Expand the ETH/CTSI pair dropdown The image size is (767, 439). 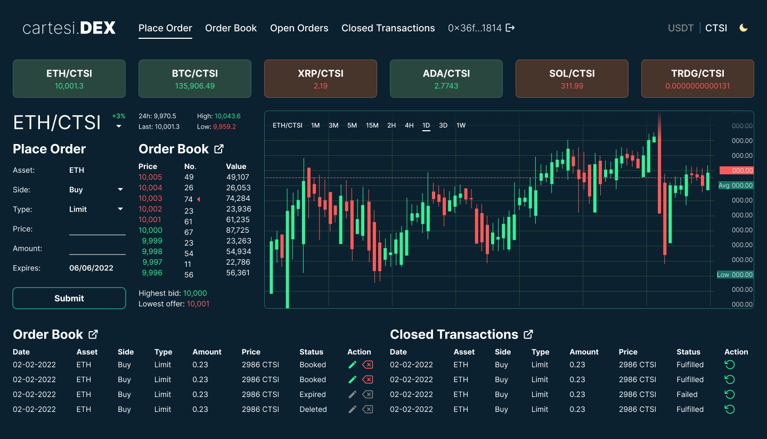tap(119, 126)
